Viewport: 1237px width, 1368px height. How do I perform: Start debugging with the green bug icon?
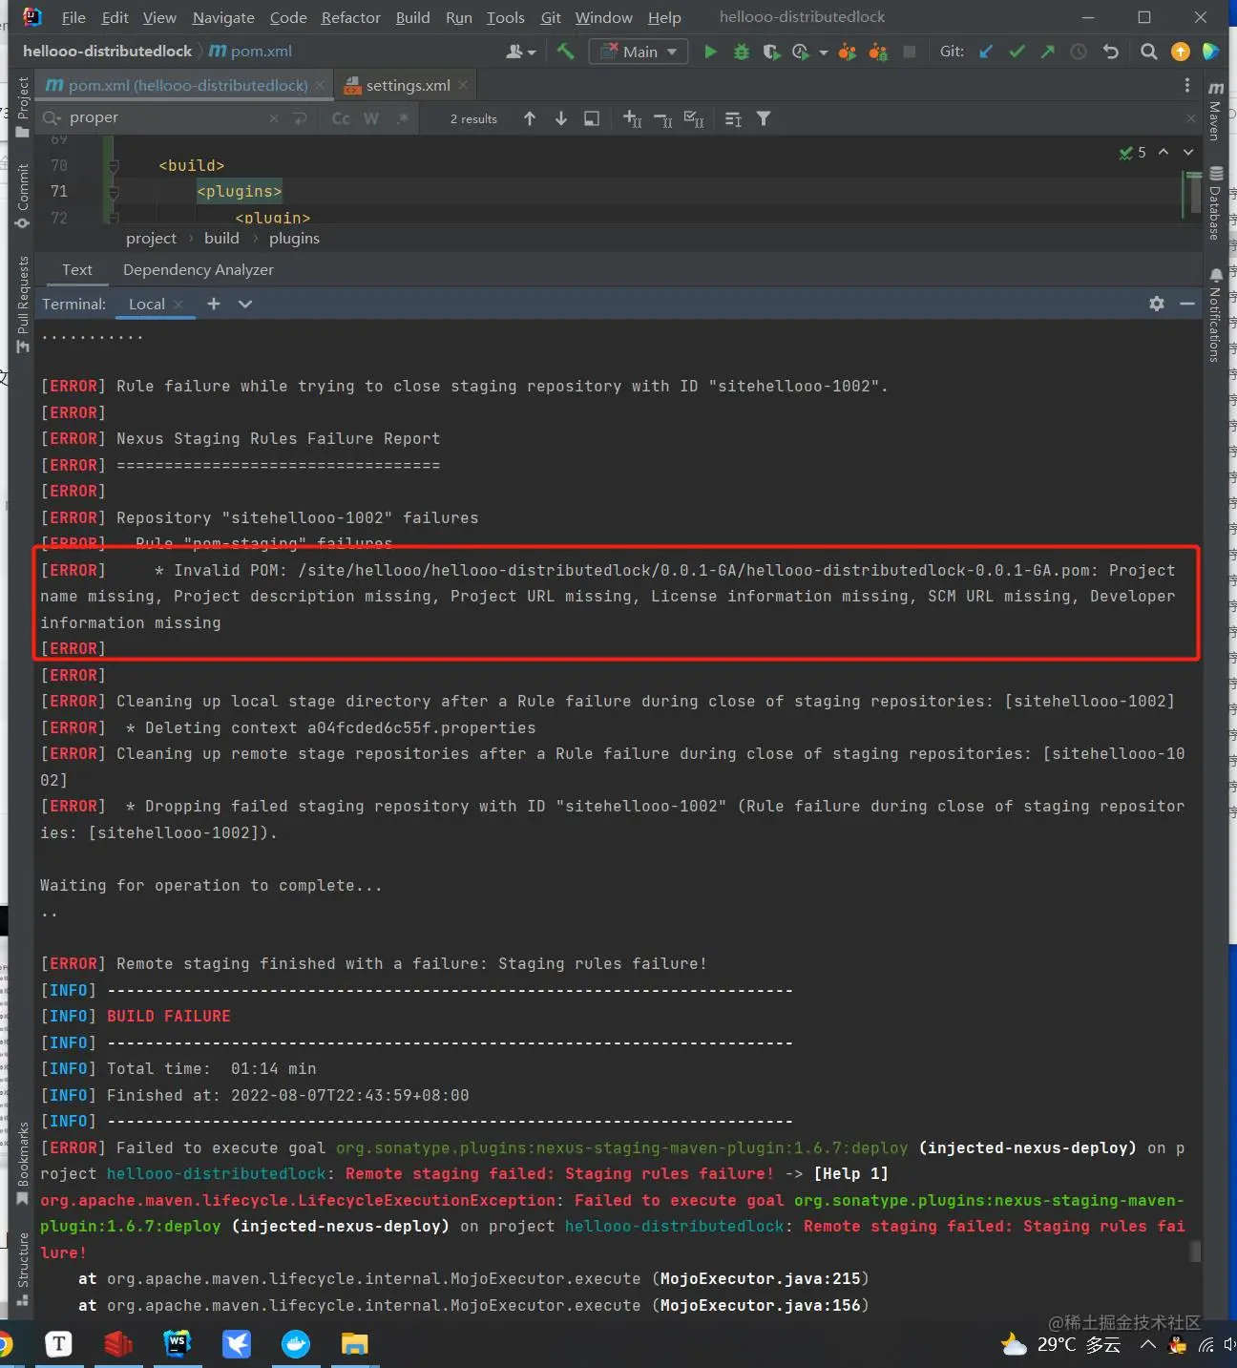click(x=741, y=52)
